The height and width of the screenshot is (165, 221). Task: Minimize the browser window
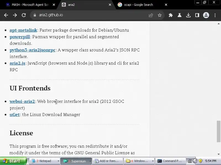[198, 2]
